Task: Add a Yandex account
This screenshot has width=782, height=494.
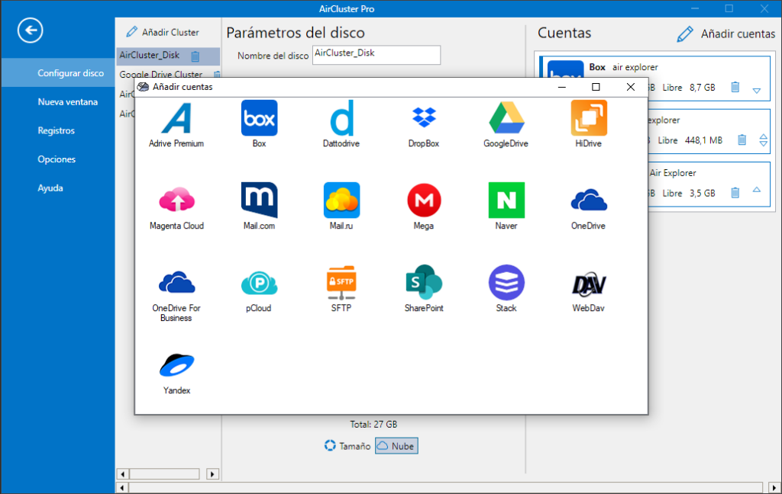Action: tap(176, 365)
